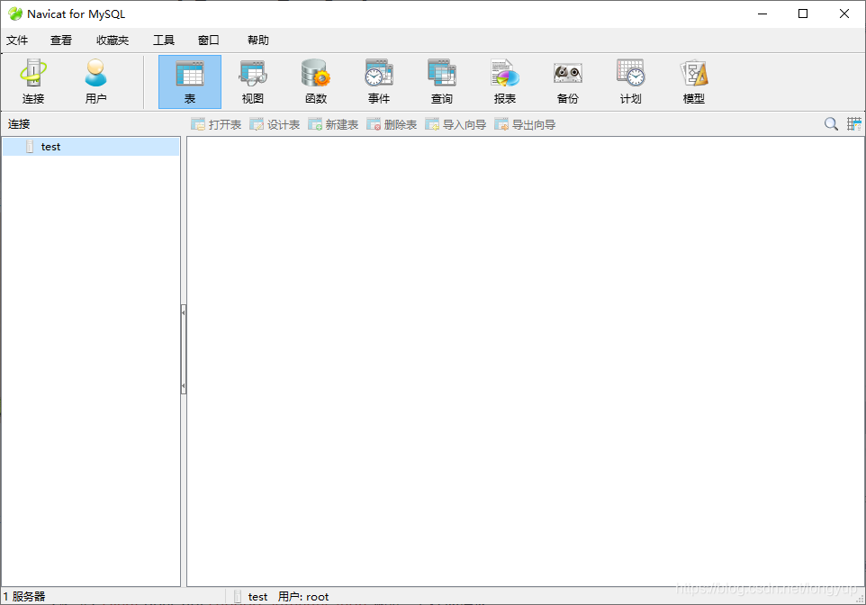
Task: Minimize the Navicat window
Action: [762, 14]
